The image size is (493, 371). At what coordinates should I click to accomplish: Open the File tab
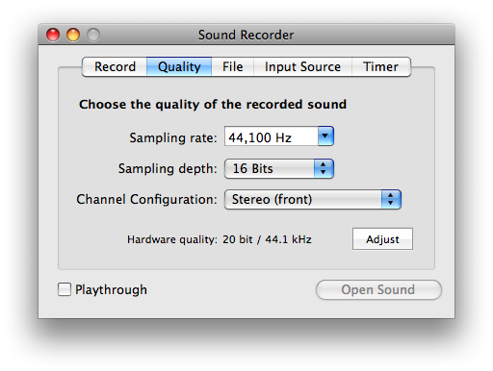[232, 66]
